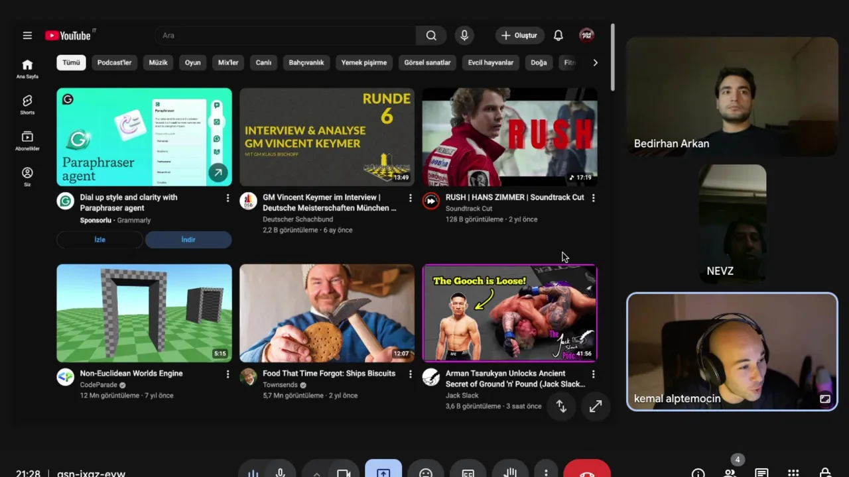Open meeting details info icon
The height and width of the screenshot is (477, 849).
698,473
